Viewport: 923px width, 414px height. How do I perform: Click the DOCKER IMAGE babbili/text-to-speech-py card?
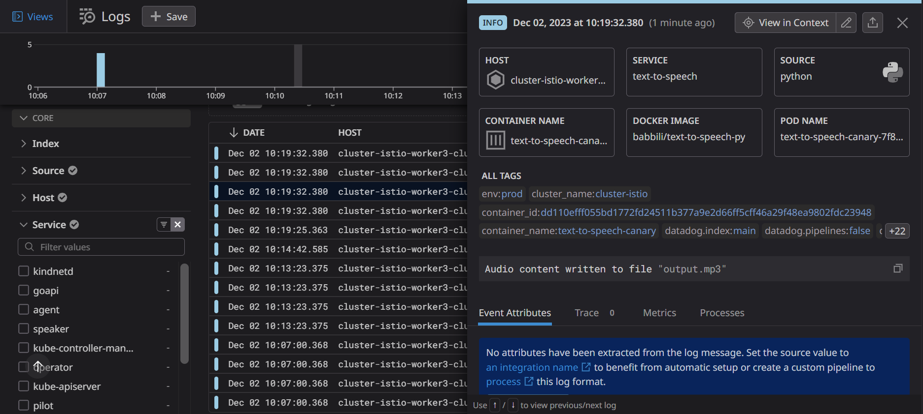coord(694,132)
